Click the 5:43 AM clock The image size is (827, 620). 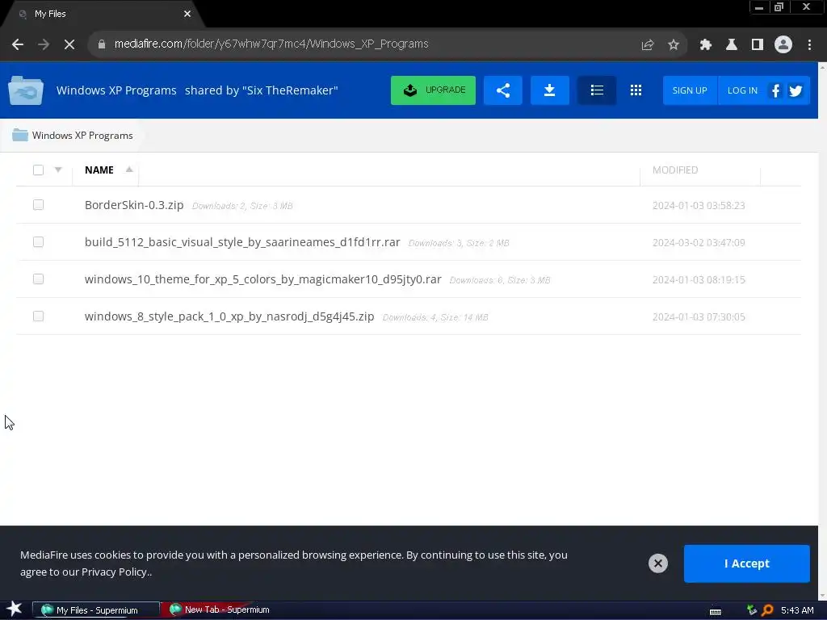pyautogui.click(x=797, y=610)
